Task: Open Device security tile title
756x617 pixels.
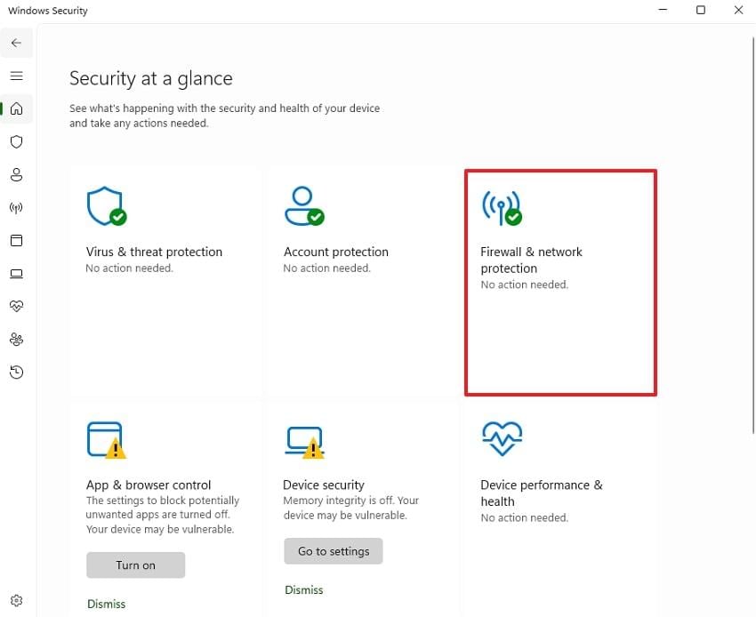Action: tap(324, 485)
